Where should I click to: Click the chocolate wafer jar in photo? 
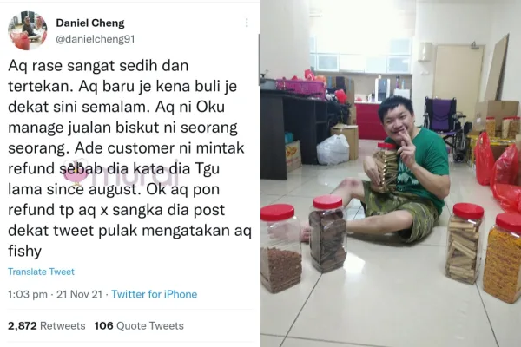pyautogui.click(x=328, y=233)
